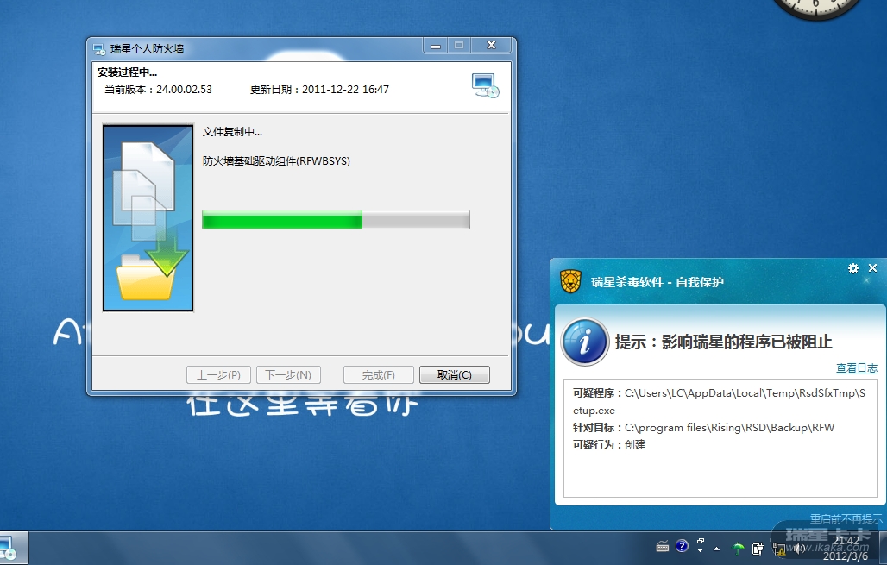Click the power plug tray icon
The image size is (887, 565).
click(758, 548)
